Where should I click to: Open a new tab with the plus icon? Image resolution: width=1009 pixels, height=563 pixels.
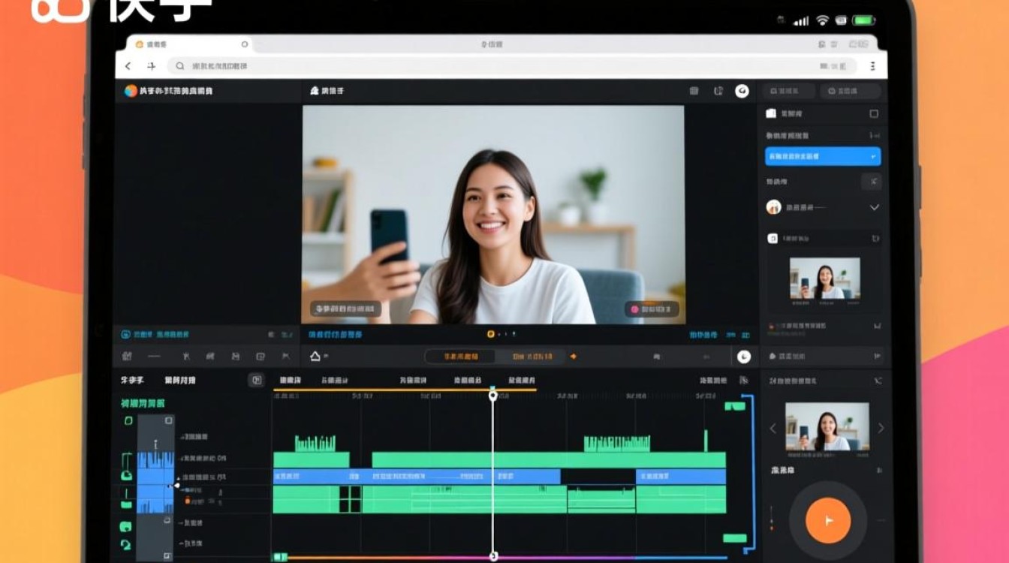pyautogui.click(x=151, y=66)
